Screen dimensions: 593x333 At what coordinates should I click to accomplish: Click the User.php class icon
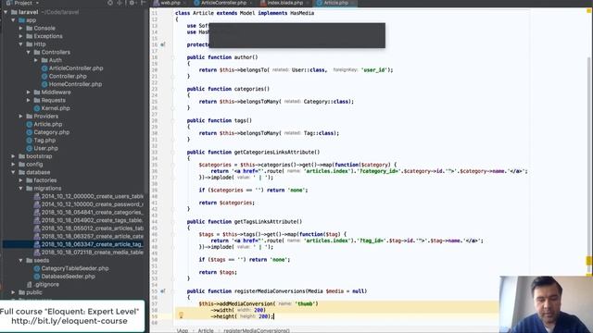click(29, 148)
